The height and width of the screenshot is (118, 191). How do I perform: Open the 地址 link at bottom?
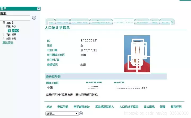click(49, 107)
